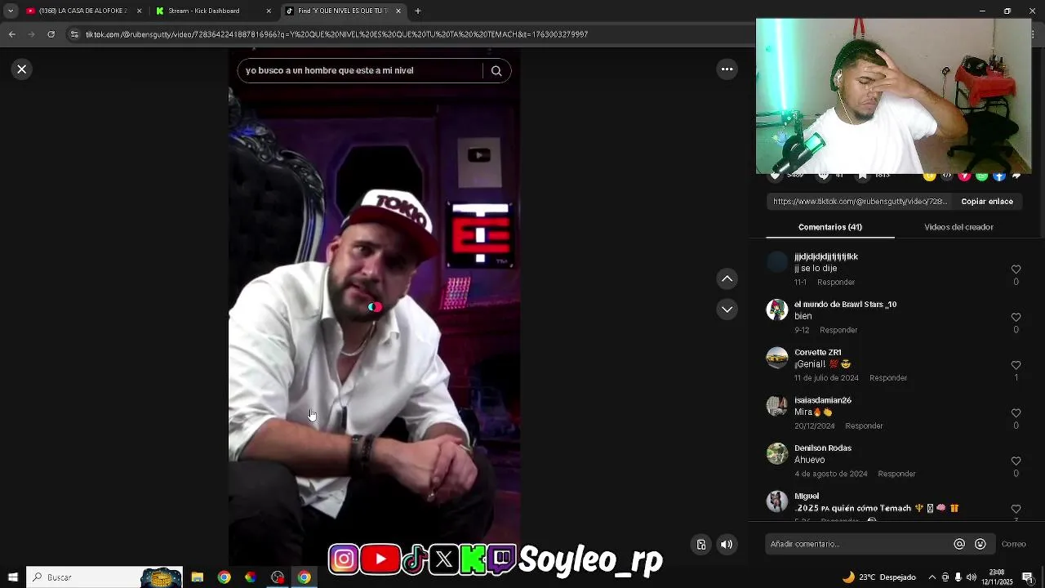The width and height of the screenshot is (1045, 588).
Task: Click Responder under the 'bien' comment
Action: coord(838,330)
